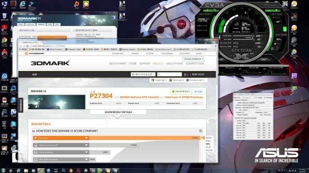Click Facebook sign in button
The width and height of the screenshot is (309, 173).
click(195, 80)
